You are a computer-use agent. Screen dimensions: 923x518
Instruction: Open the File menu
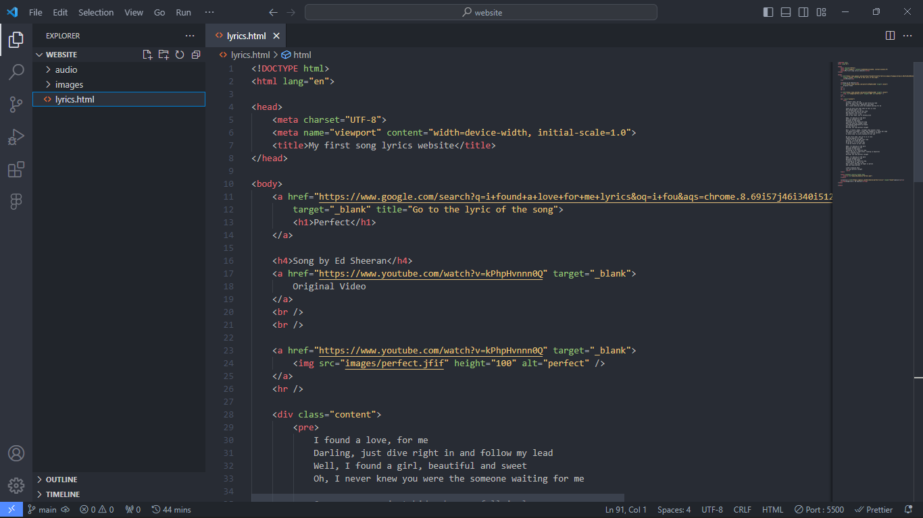(x=36, y=12)
